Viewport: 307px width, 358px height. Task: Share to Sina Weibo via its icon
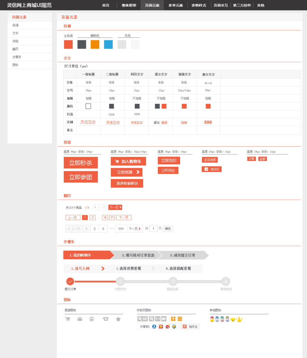[167, 326]
